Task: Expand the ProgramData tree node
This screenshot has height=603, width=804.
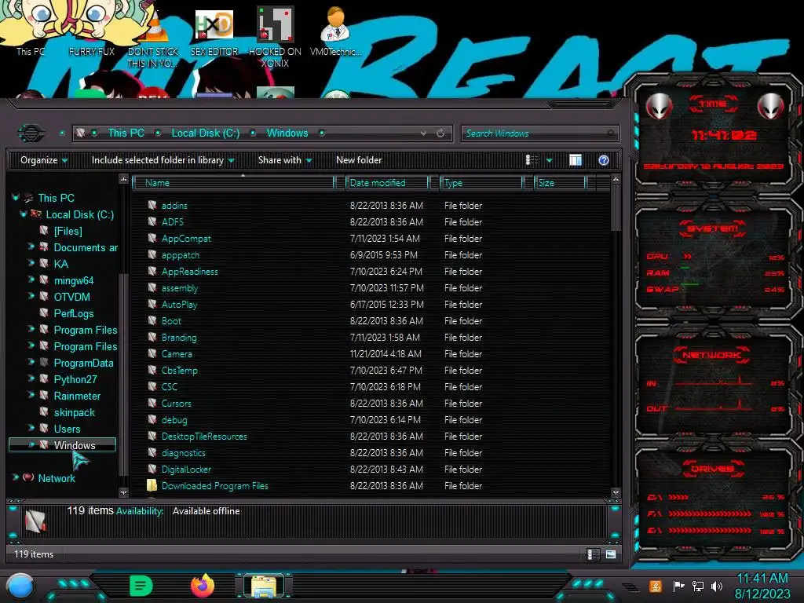Action: point(31,362)
